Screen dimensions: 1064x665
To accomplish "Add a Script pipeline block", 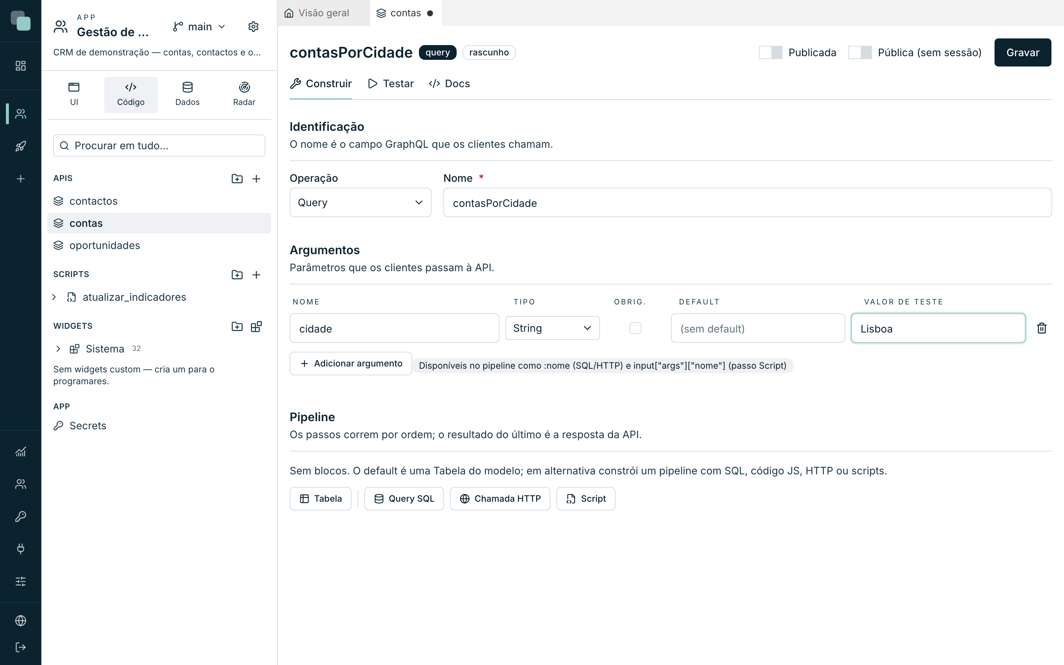I will click(586, 498).
